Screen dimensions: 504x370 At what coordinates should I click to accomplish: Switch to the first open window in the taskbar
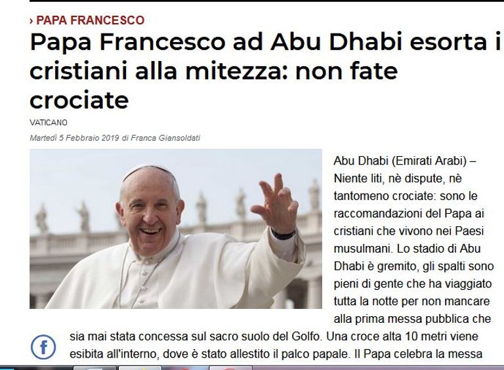94,368
